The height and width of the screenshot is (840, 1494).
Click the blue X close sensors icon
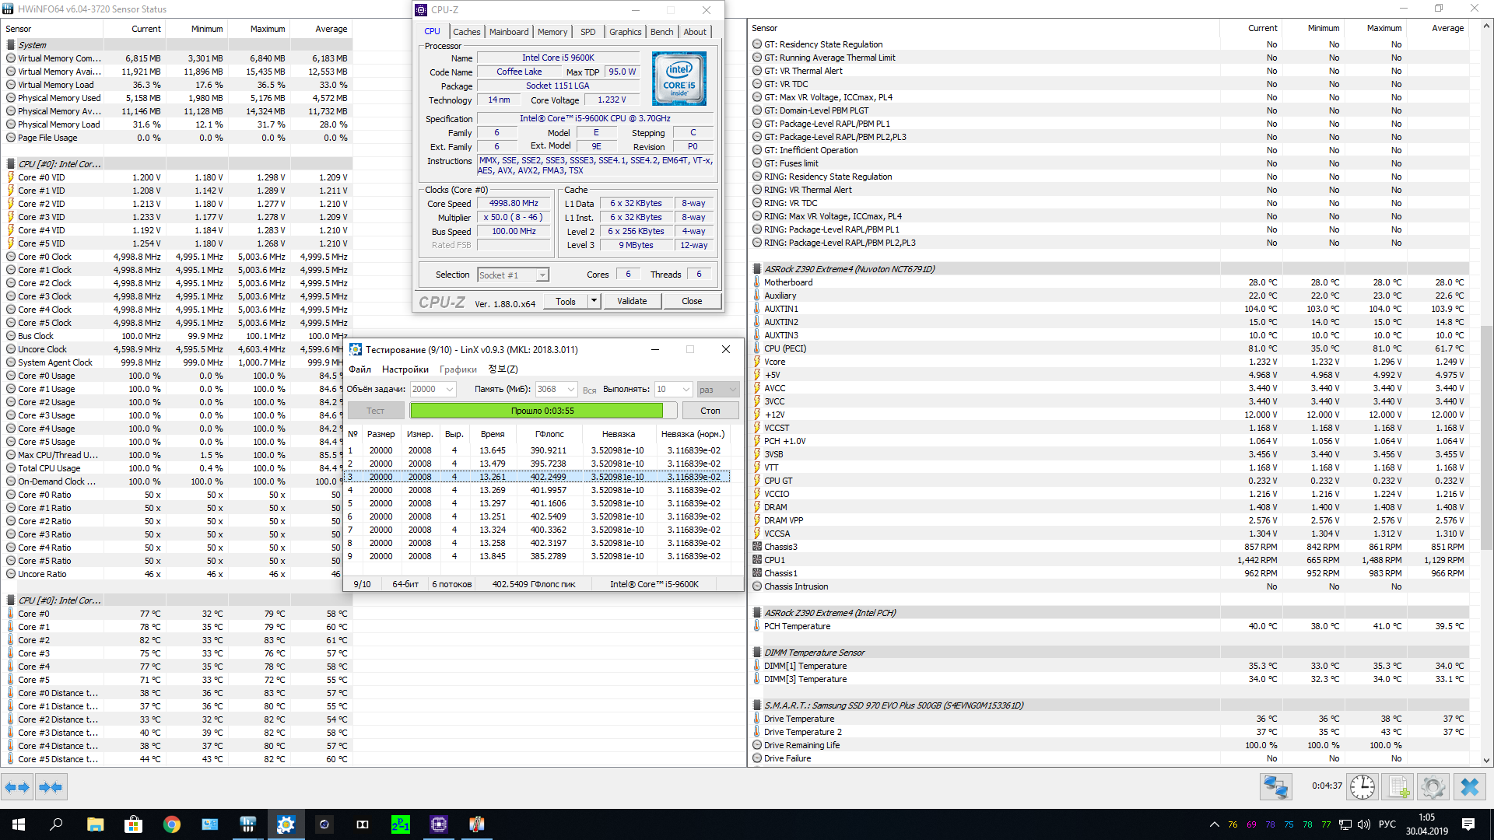1469,787
